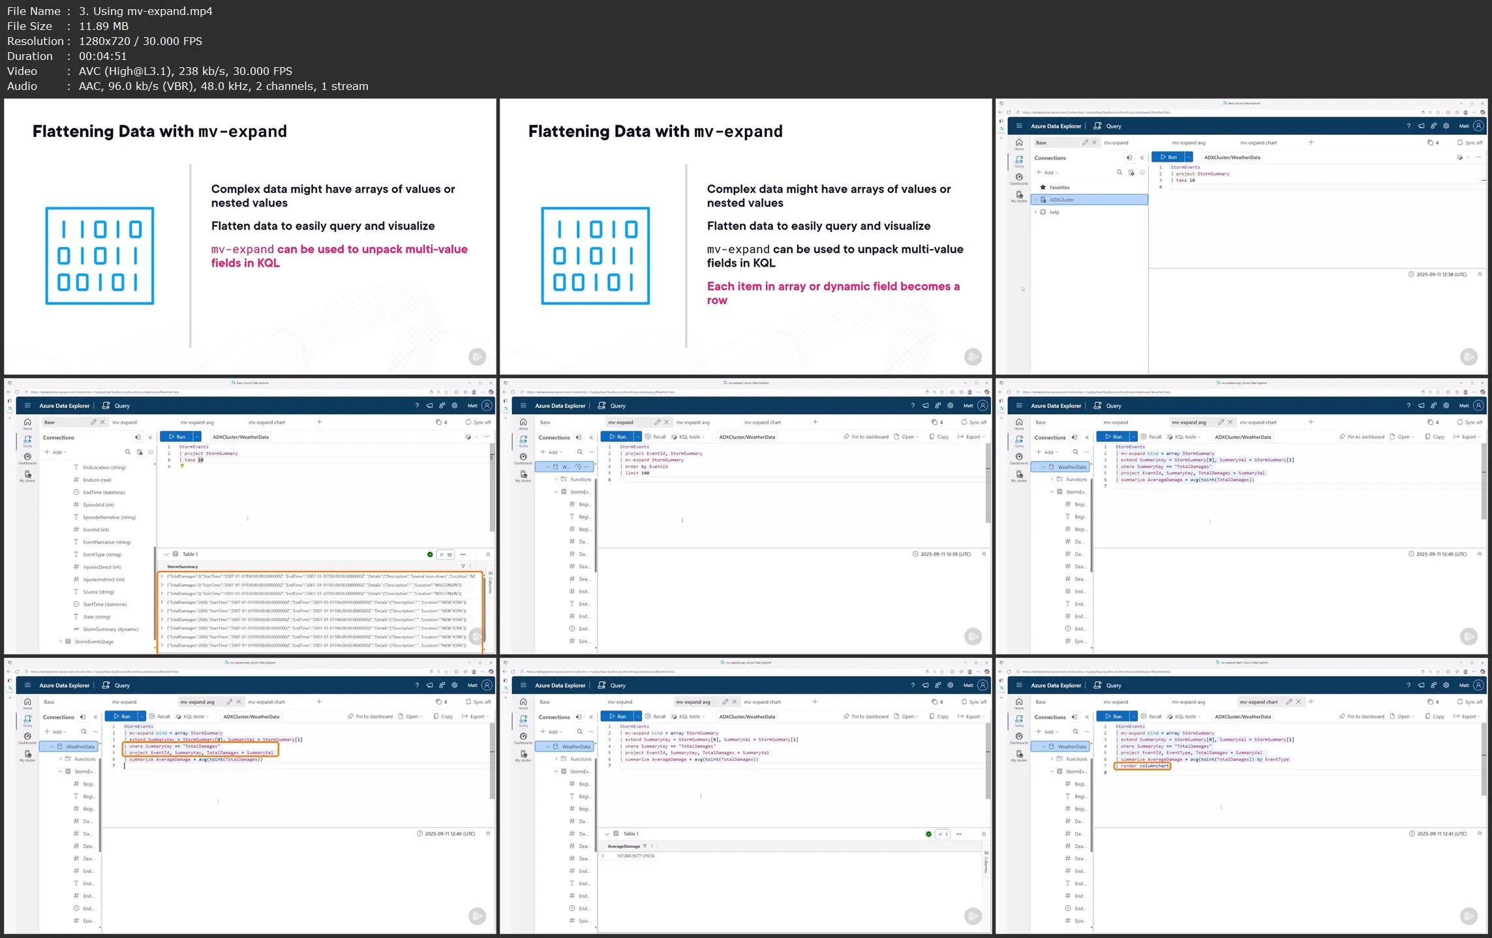Click the clock icon beside EndTime (datetime)

click(x=76, y=492)
